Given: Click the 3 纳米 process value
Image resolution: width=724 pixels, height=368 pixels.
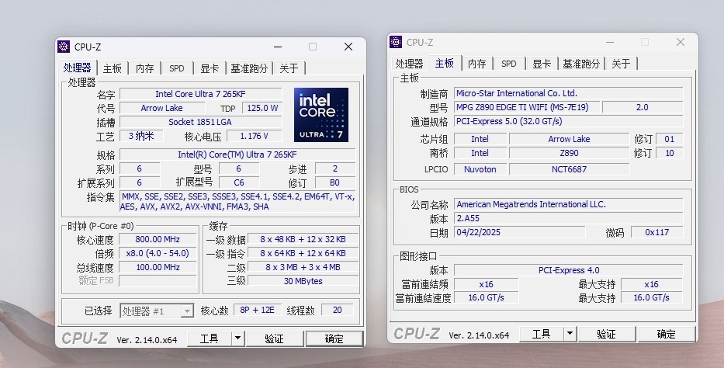Looking at the screenshot, I should click(x=141, y=136).
